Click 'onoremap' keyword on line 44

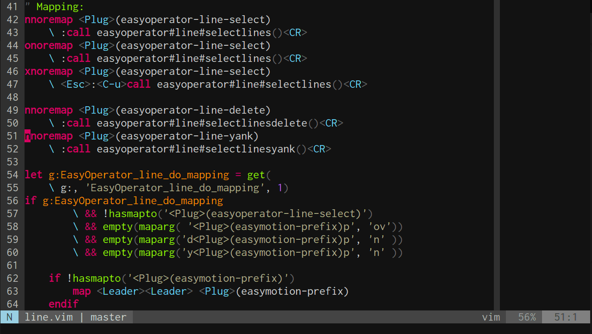[49, 46]
